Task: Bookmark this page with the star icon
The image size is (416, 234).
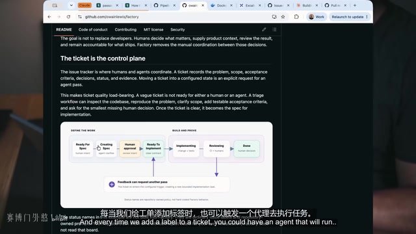Action: point(283,17)
